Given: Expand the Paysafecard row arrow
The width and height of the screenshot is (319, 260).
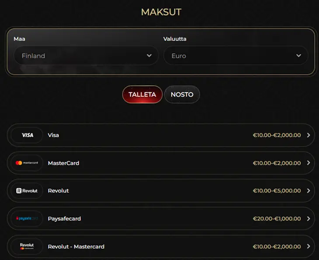Looking at the screenshot, I should [309, 218].
